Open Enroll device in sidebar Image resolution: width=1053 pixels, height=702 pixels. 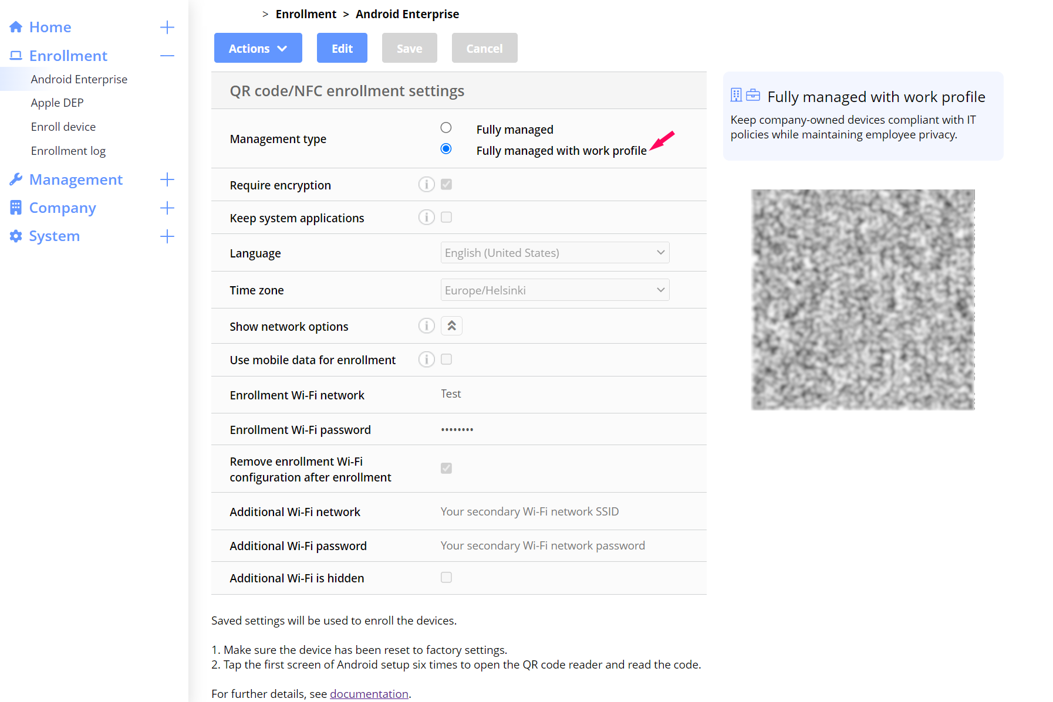[x=63, y=127]
